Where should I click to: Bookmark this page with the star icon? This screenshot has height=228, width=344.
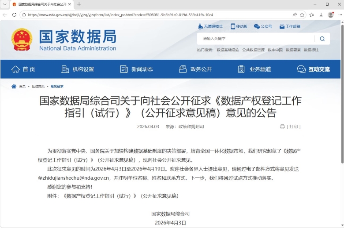[x=302, y=14]
